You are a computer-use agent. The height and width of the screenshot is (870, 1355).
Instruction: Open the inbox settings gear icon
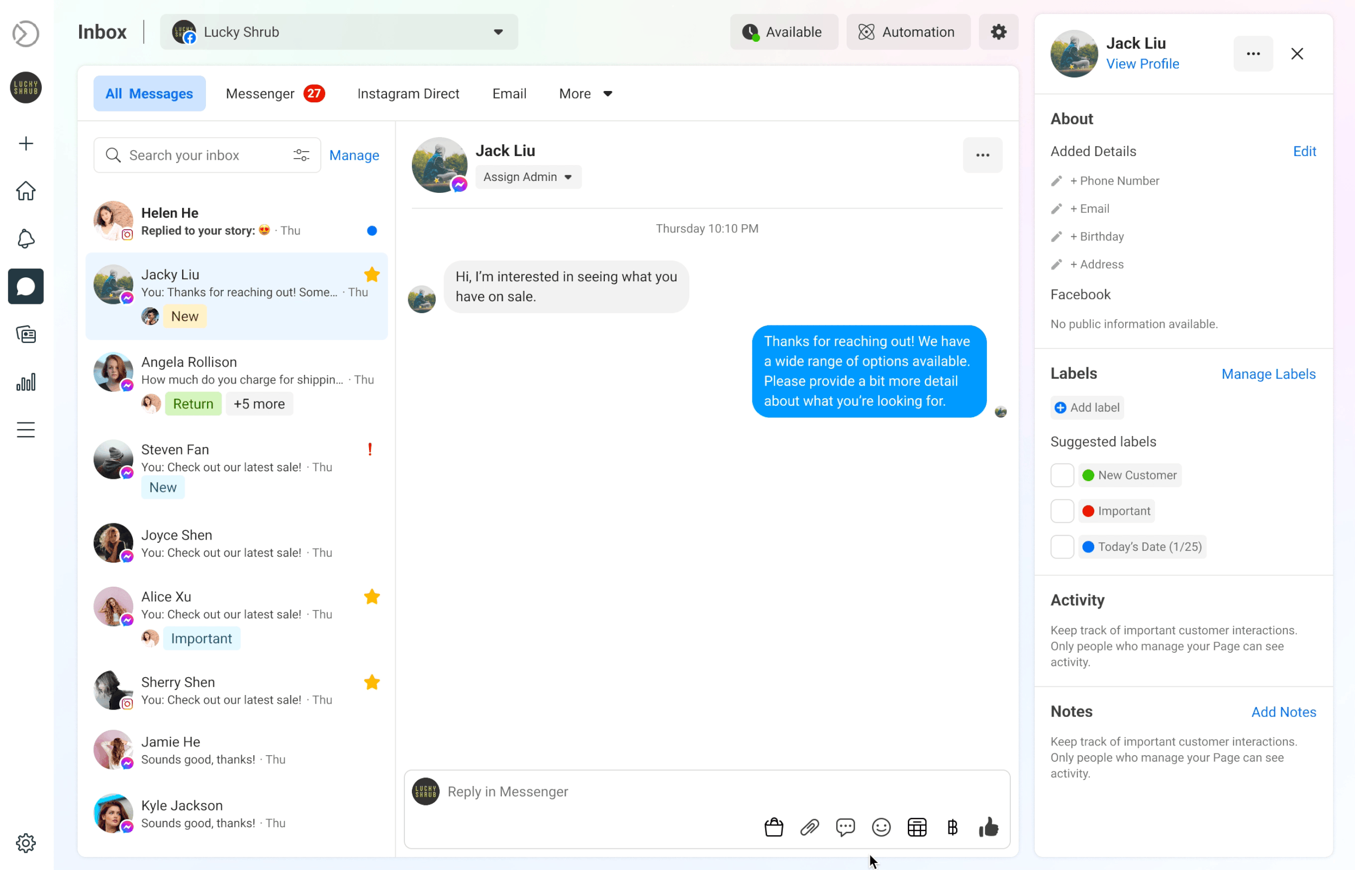(998, 32)
